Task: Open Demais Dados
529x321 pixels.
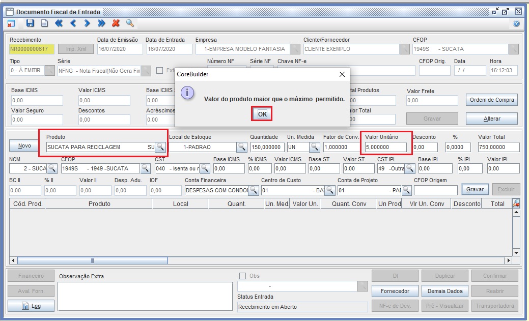Action: click(x=445, y=291)
